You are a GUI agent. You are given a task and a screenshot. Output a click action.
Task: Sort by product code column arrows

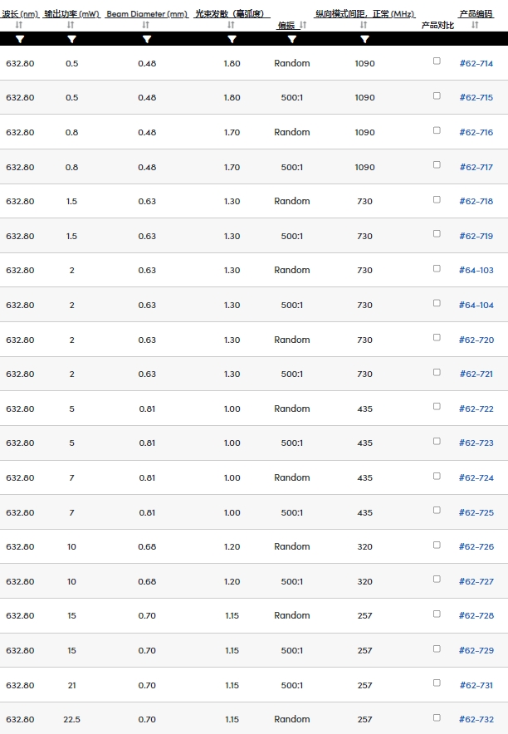tap(476, 25)
